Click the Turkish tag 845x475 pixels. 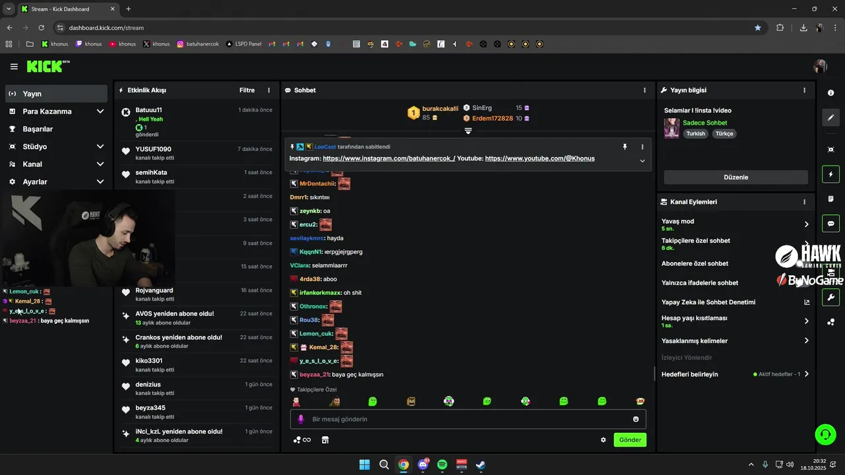(x=695, y=134)
